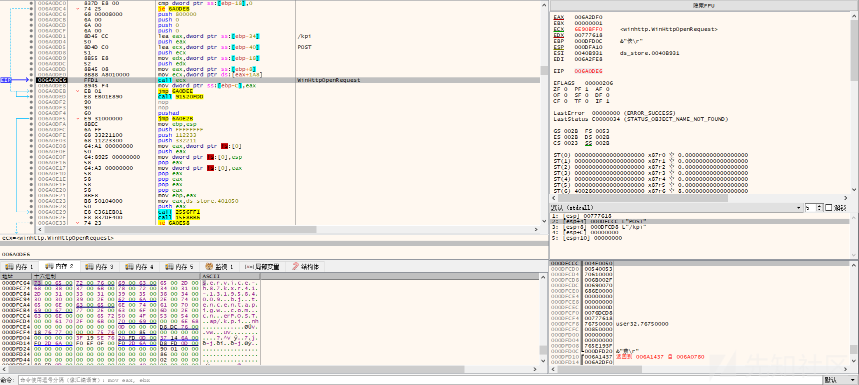Toggle breakpoint bullet at 006A0E2E
Screen dimensions: 859x385
click(x=31, y=217)
